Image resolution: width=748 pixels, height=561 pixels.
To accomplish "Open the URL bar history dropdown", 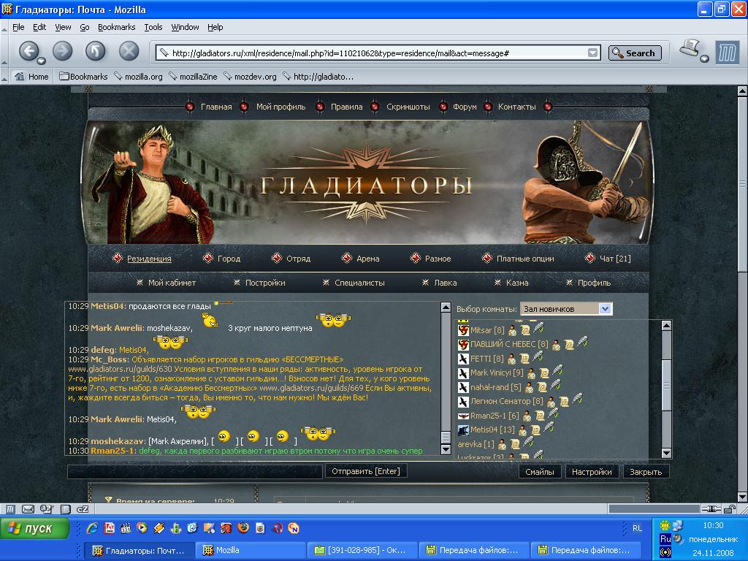I will tap(592, 53).
